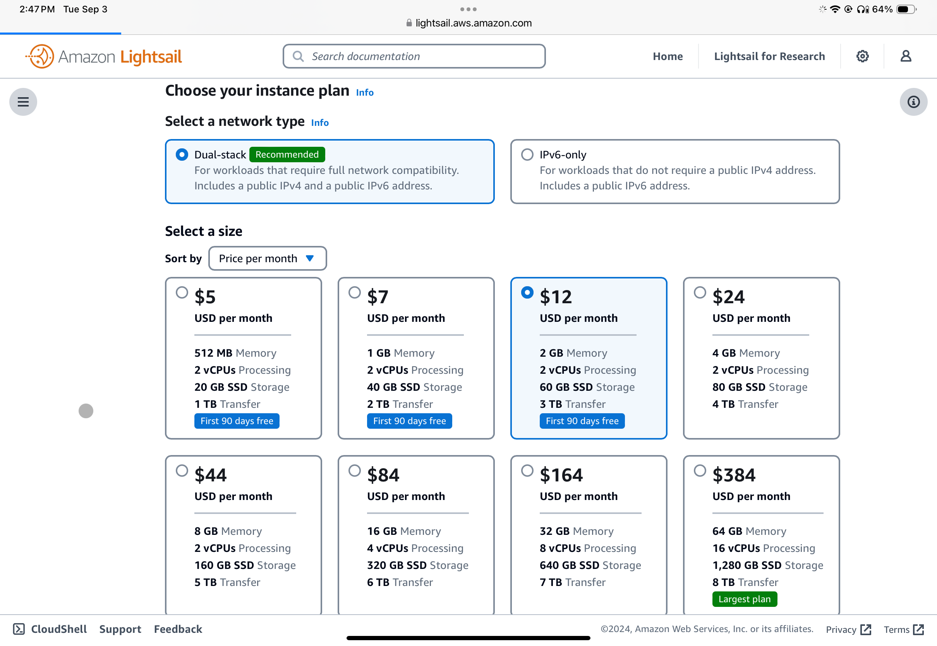
Task: Open the help info panel icon
Action: tap(913, 101)
